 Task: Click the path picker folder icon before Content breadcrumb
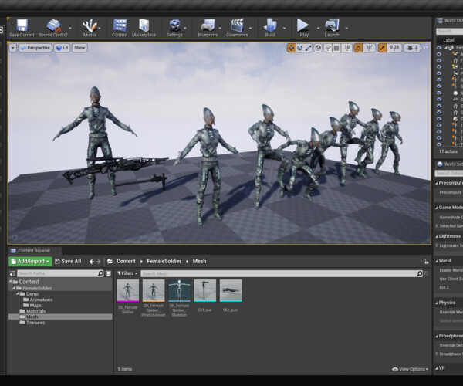(x=110, y=262)
